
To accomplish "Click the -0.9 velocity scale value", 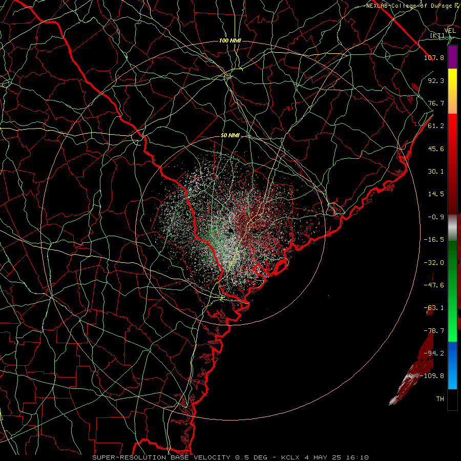I will point(436,217).
